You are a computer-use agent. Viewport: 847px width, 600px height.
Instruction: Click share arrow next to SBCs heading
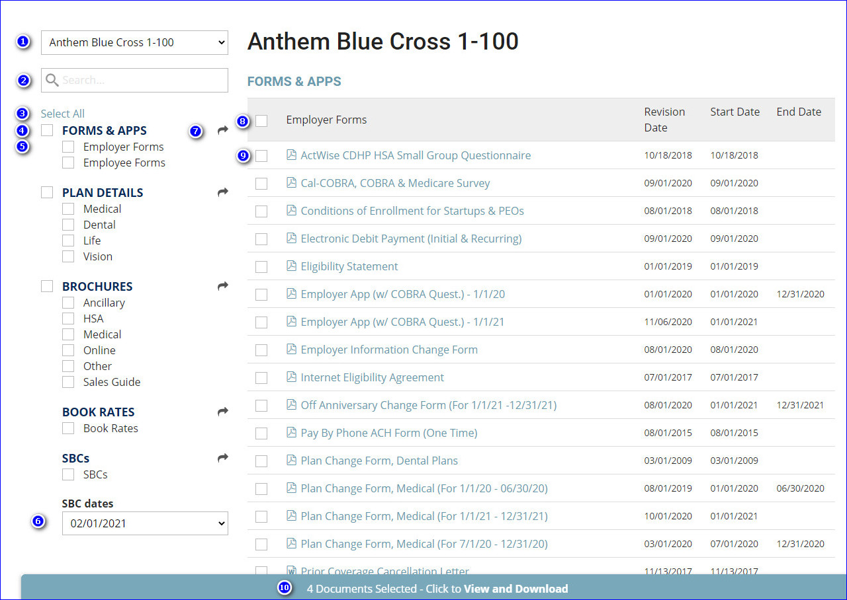click(x=222, y=458)
